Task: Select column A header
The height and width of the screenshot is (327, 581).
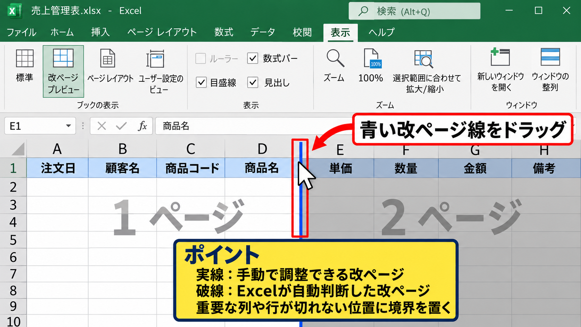Action: pyautogui.click(x=57, y=149)
